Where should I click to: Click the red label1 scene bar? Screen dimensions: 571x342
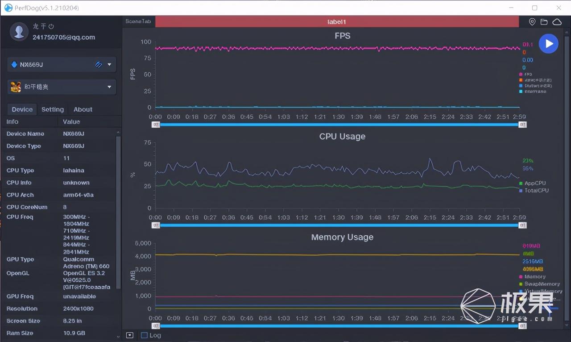pyautogui.click(x=337, y=22)
